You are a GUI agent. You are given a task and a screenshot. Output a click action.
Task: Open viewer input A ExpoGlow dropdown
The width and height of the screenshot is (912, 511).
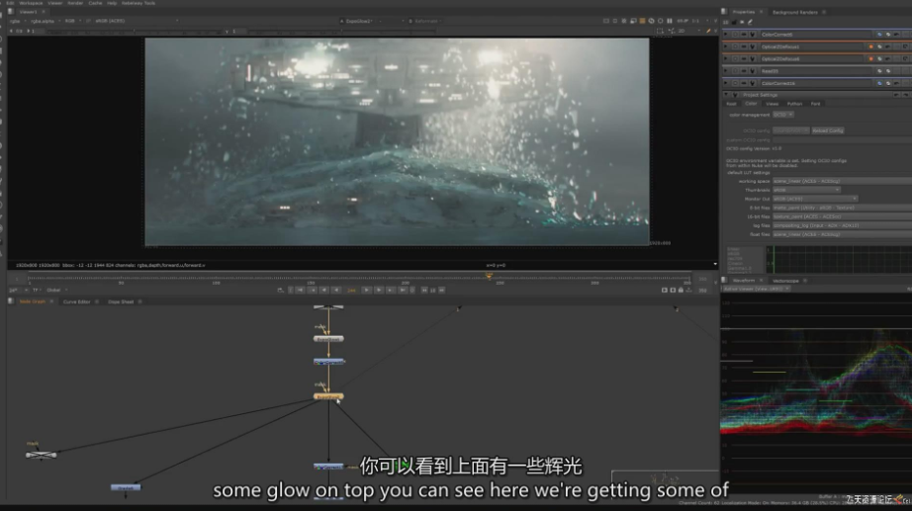click(x=361, y=21)
